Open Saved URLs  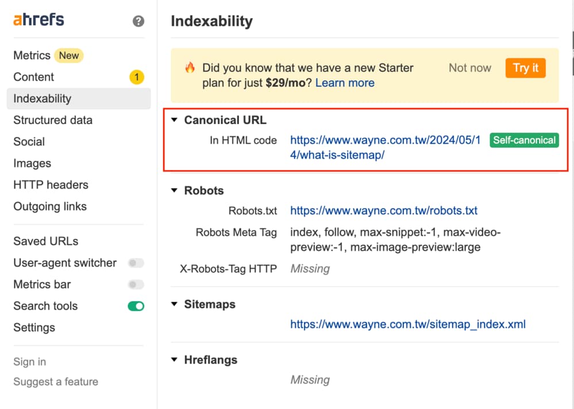click(46, 241)
